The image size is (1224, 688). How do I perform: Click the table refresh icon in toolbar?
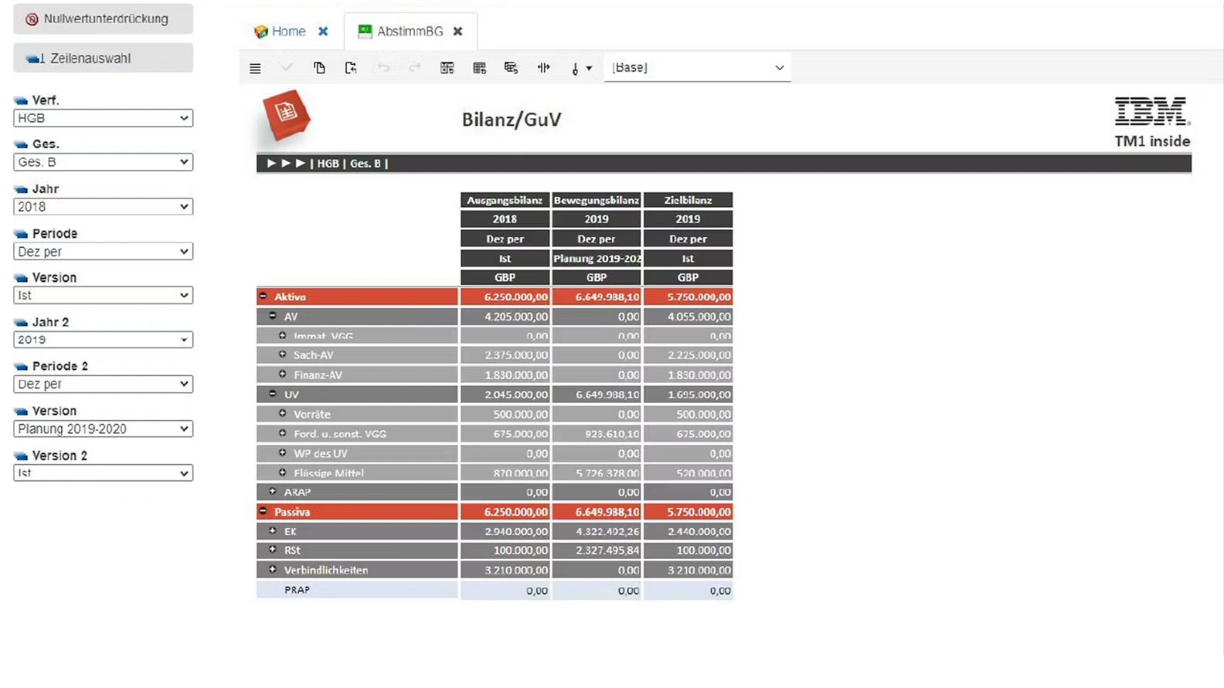click(x=511, y=68)
